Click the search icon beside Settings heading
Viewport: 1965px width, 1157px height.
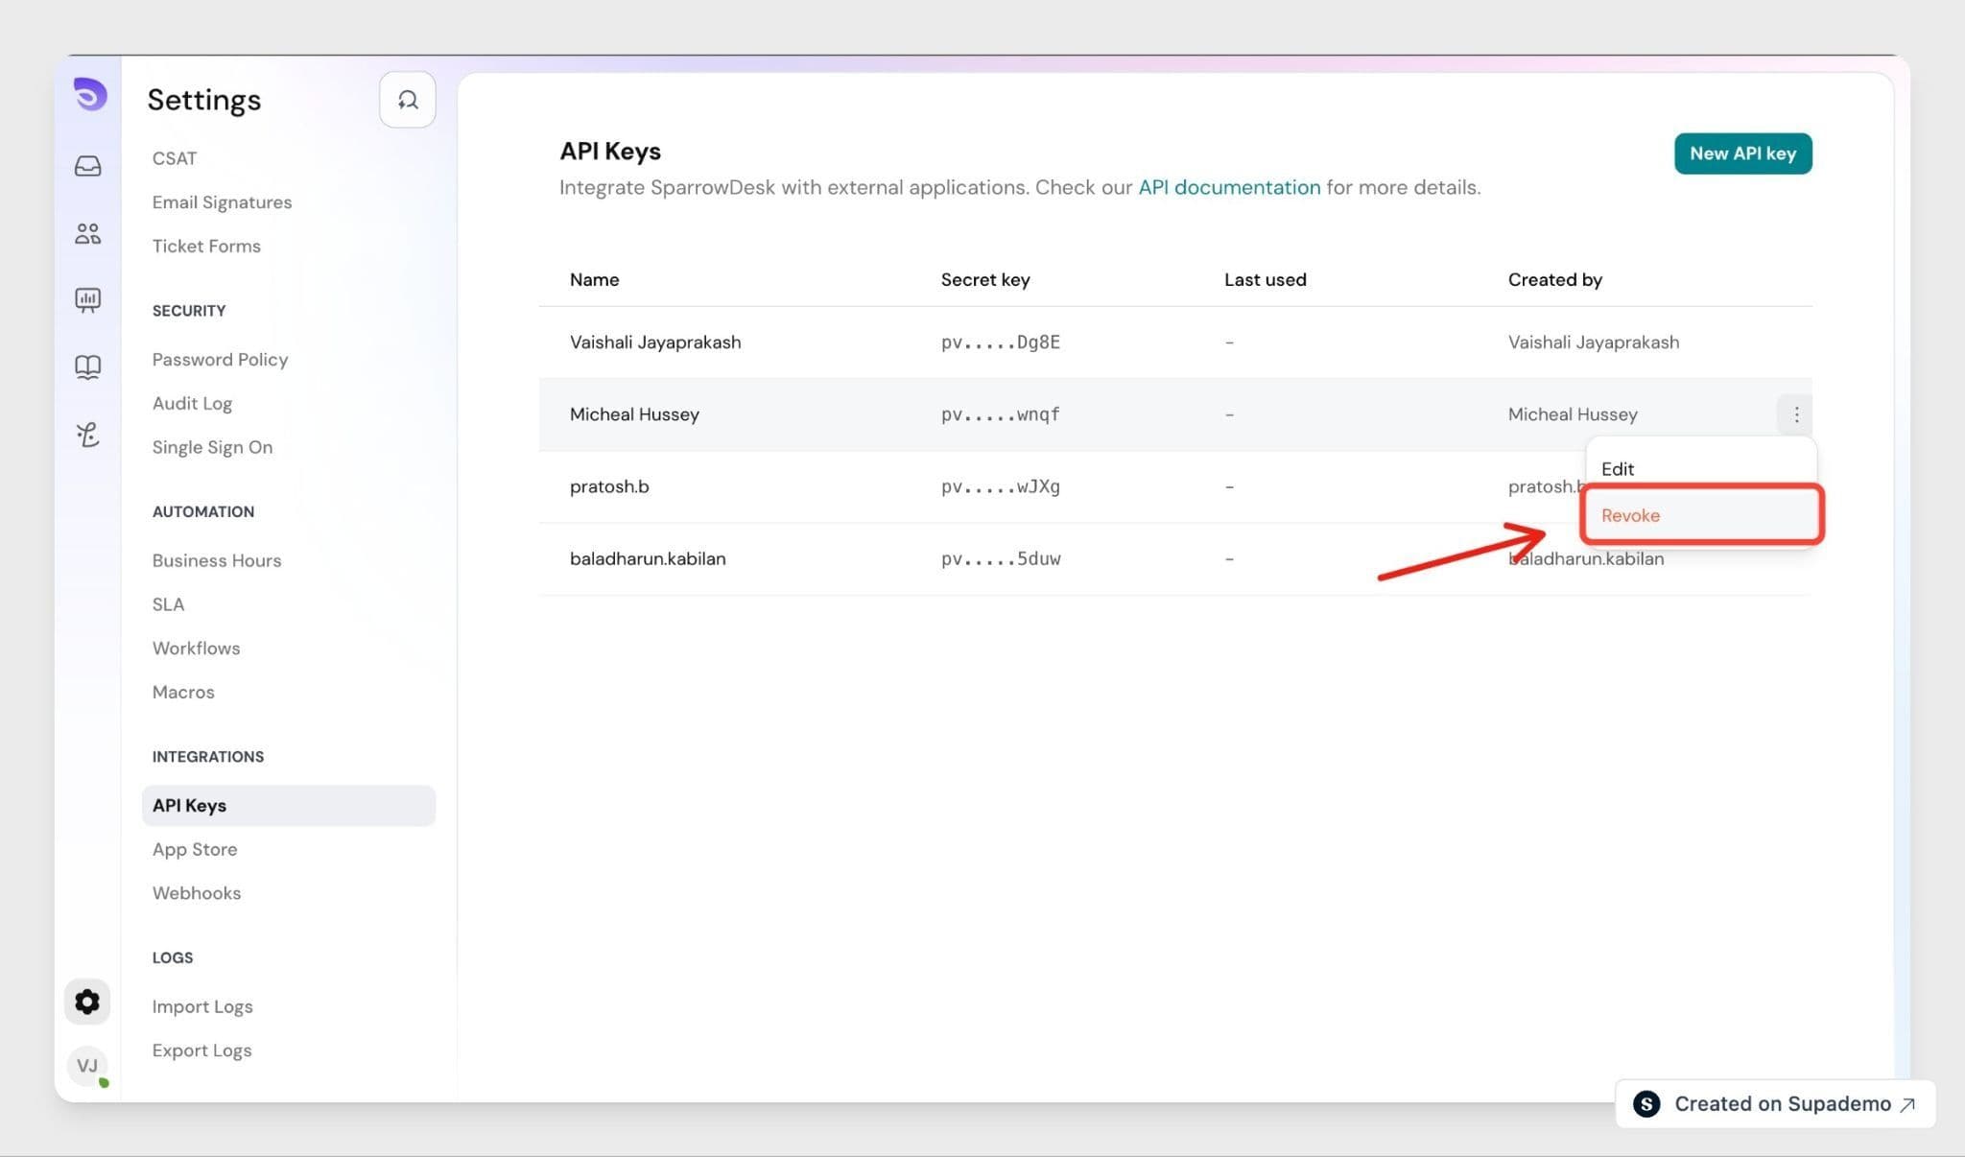[x=408, y=100]
